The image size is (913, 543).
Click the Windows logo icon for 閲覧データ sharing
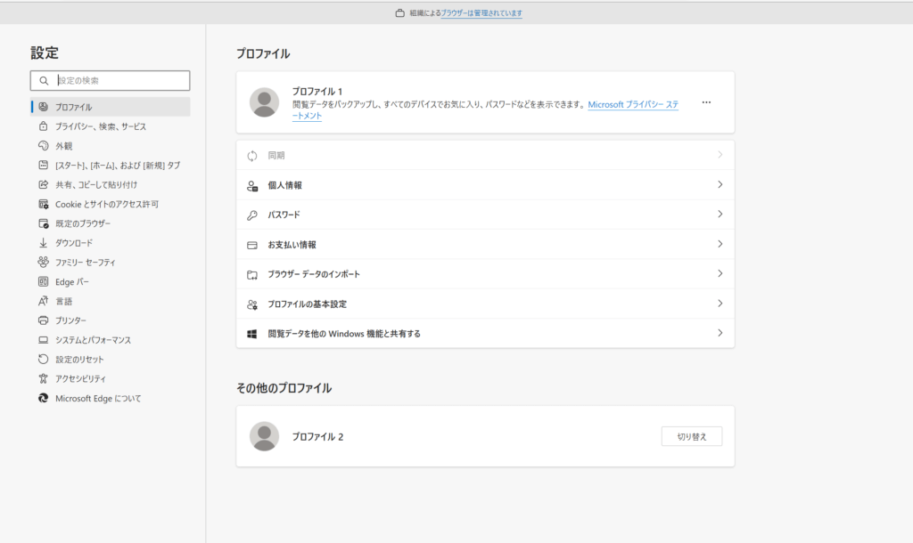252,334
